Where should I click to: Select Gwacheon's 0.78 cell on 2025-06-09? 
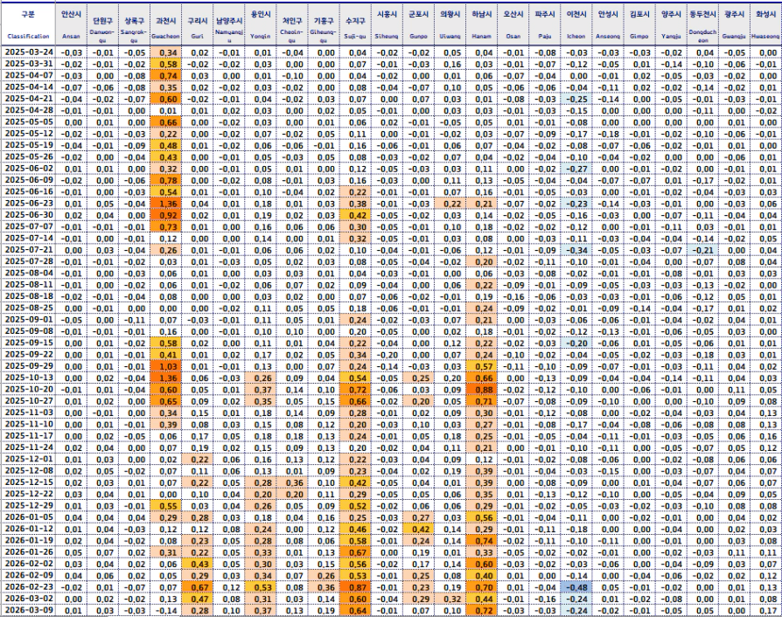click(165, 180)
